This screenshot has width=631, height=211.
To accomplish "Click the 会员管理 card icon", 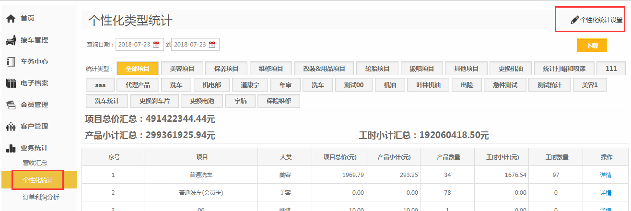I will tap(11, 105).
